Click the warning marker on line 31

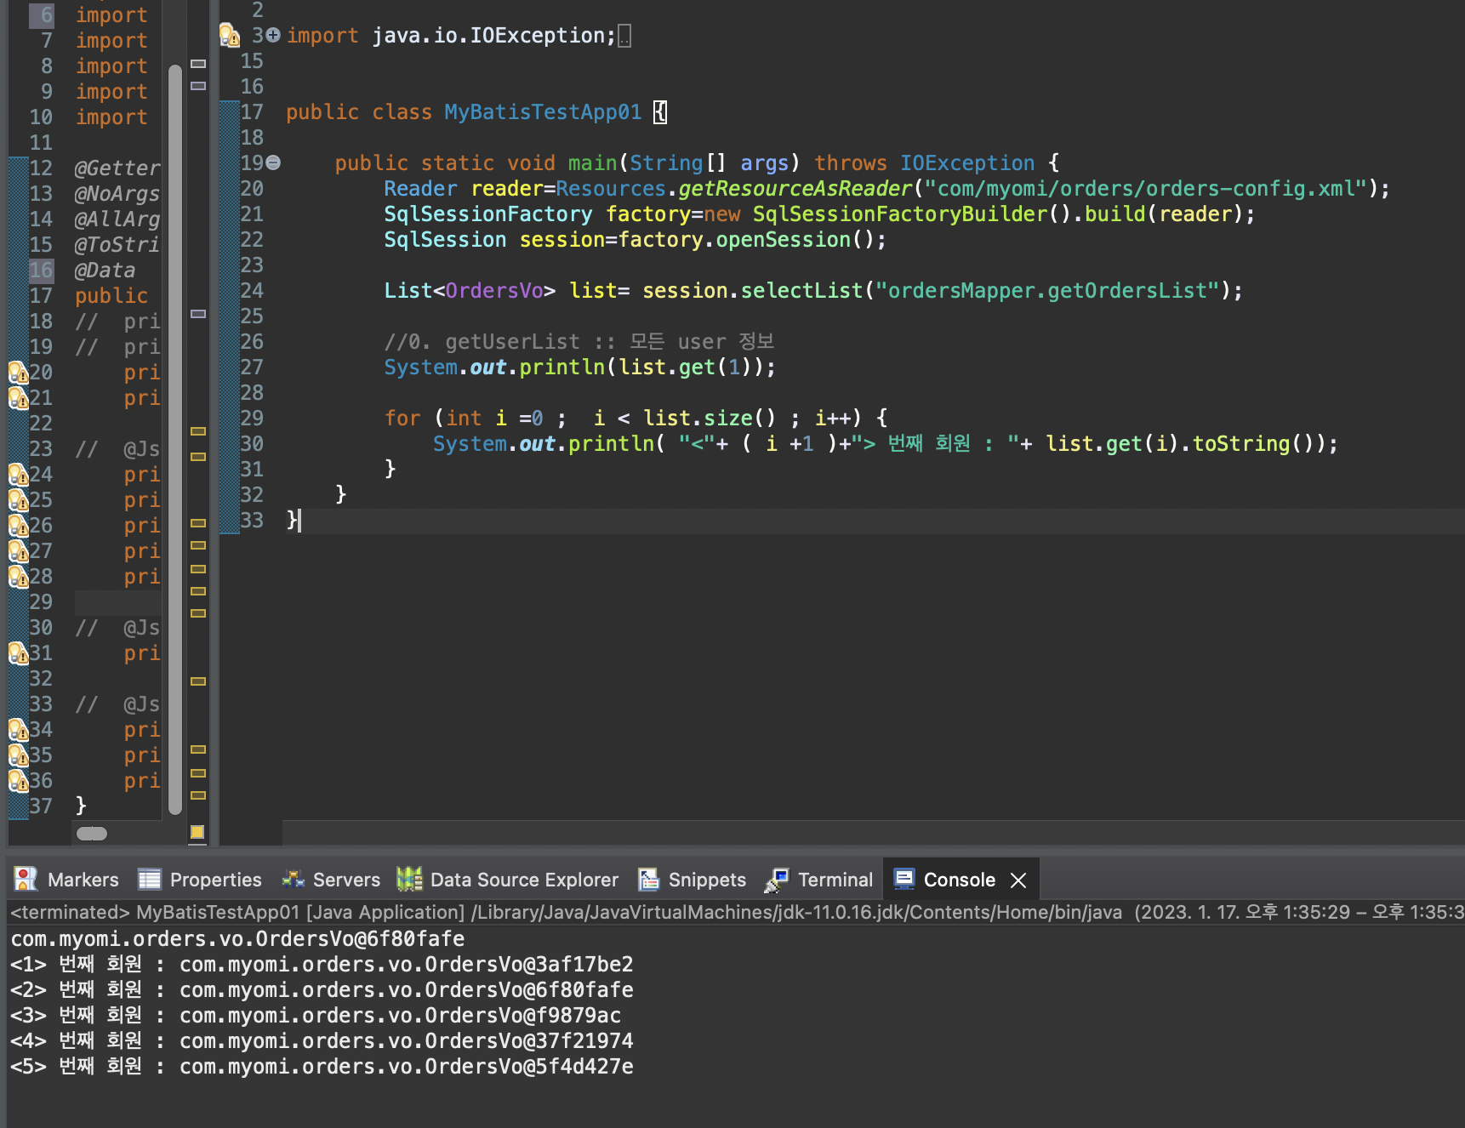pyautogui.click(x=18, y=653)
